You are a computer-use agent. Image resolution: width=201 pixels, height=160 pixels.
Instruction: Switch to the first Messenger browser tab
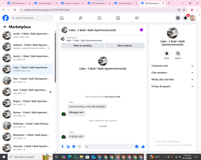pyautogui.click(x=19, y=3)
